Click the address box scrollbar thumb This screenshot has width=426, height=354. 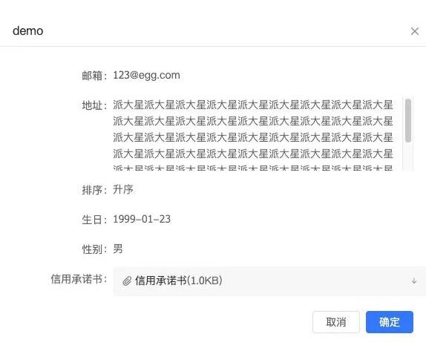[x=407, y=120]
